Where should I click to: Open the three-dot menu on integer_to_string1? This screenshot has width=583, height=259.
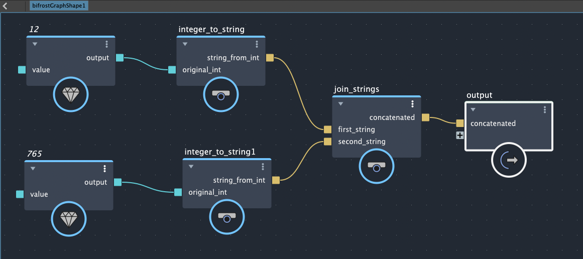263,167
